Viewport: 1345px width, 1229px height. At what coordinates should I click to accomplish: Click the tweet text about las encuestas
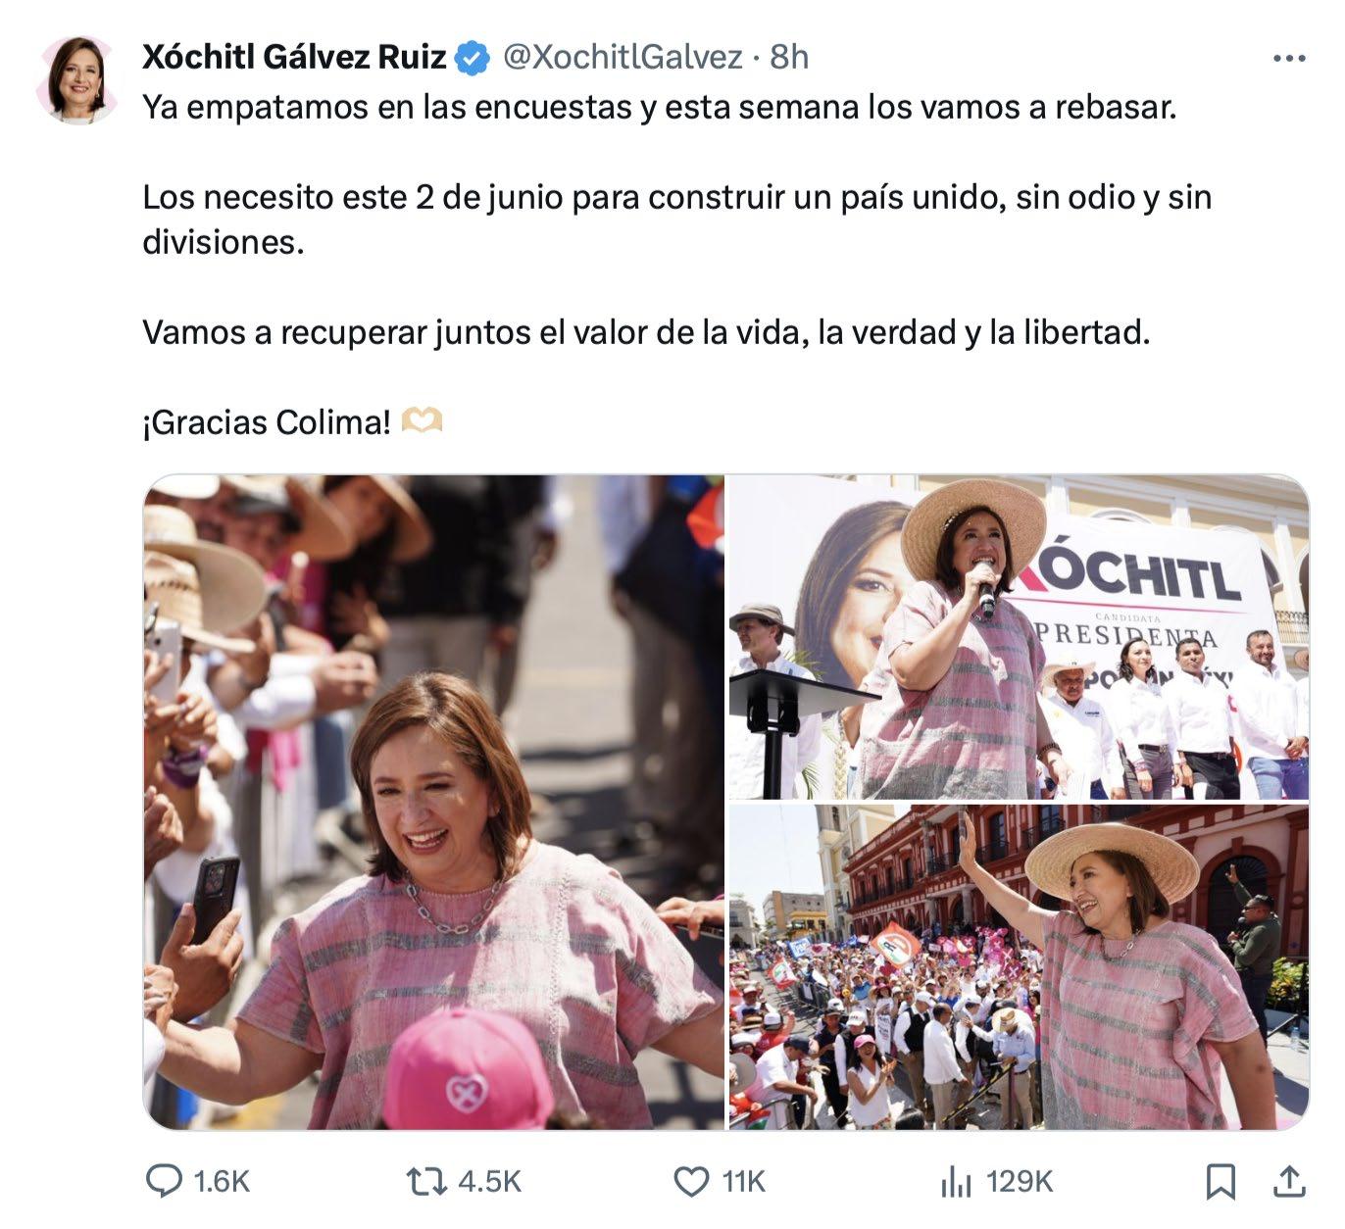pyautogui.click(x=659, y=106)
